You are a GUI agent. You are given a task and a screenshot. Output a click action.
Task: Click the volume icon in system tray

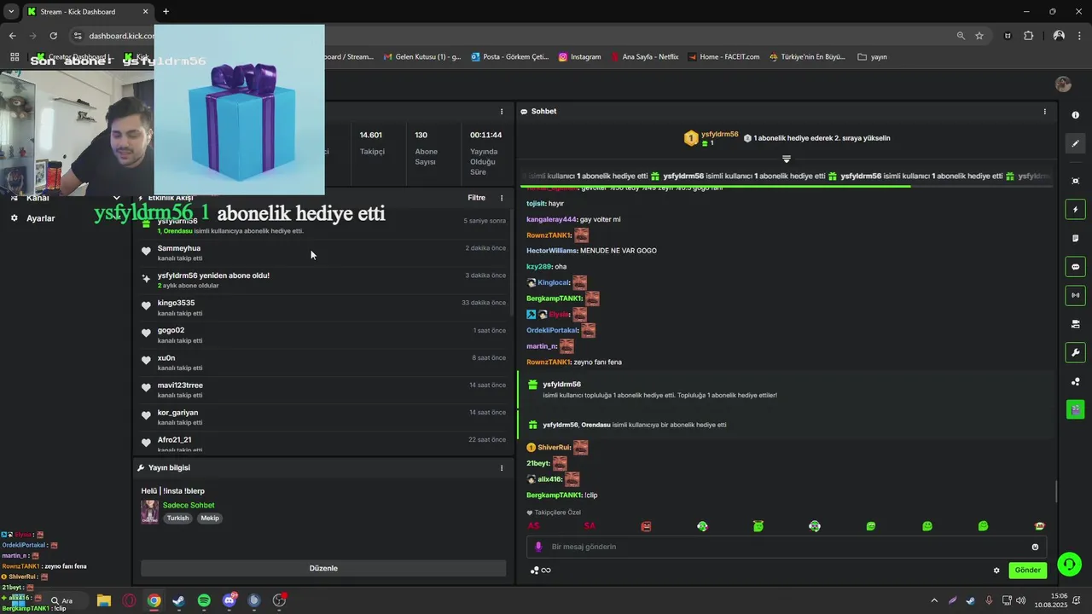coord(1021,600)
